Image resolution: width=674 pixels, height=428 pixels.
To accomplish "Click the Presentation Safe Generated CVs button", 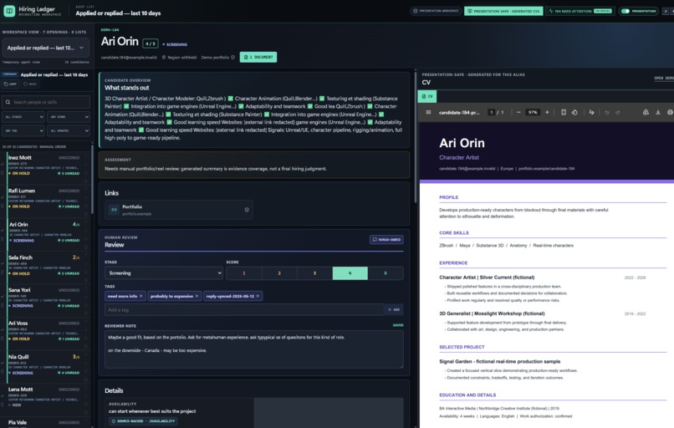I will click(503, 11).
